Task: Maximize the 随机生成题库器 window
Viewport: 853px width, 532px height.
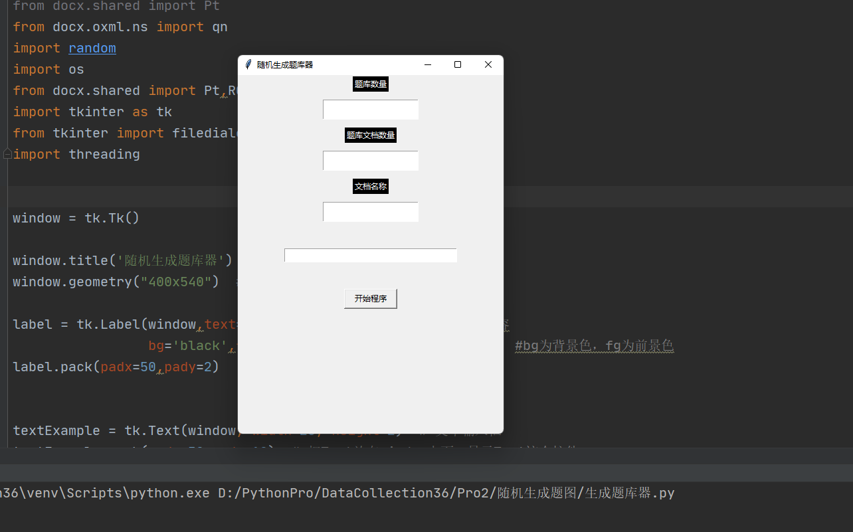Action: click(458, 64)
